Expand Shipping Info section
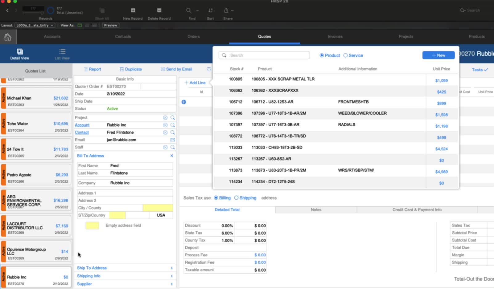 125,276
